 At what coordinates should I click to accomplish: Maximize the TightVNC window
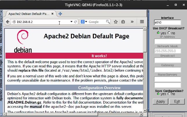point(176,5)
